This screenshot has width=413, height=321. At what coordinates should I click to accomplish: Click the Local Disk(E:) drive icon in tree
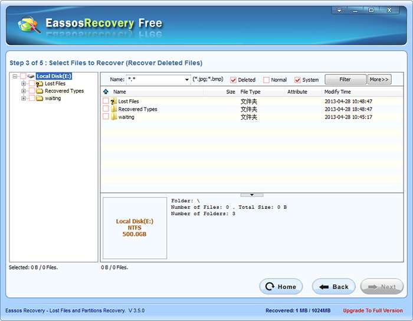click(31, 76)
